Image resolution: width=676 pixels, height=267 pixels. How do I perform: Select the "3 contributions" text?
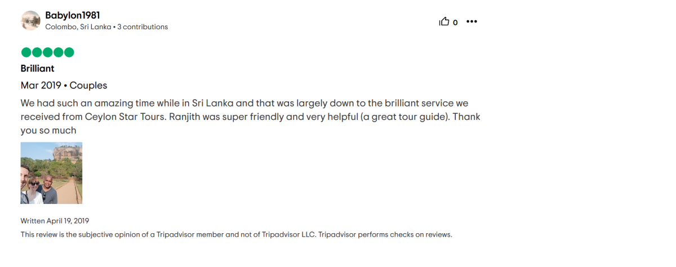click(x=143, y=26)
